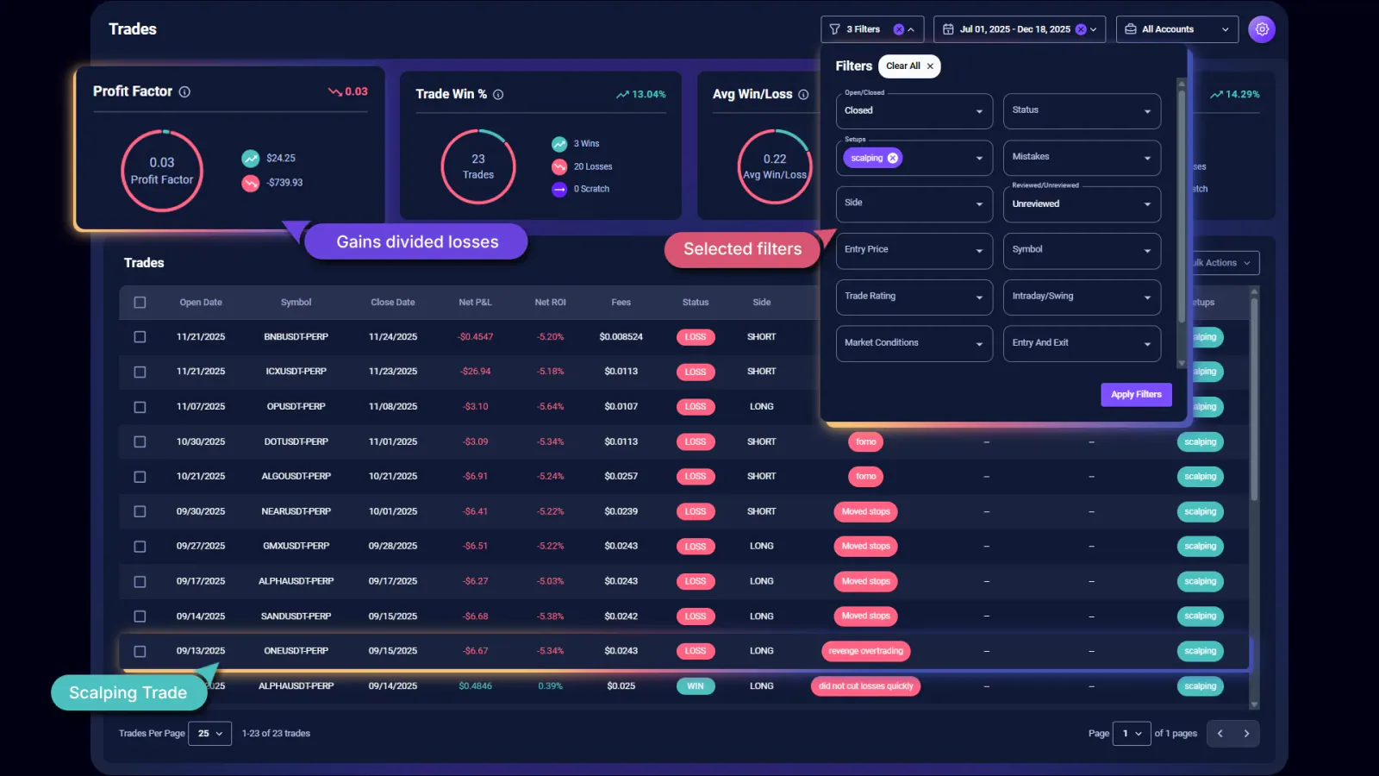1379x776 pixels.
Task: Click Clear All filters button
Action: point(909,66)
